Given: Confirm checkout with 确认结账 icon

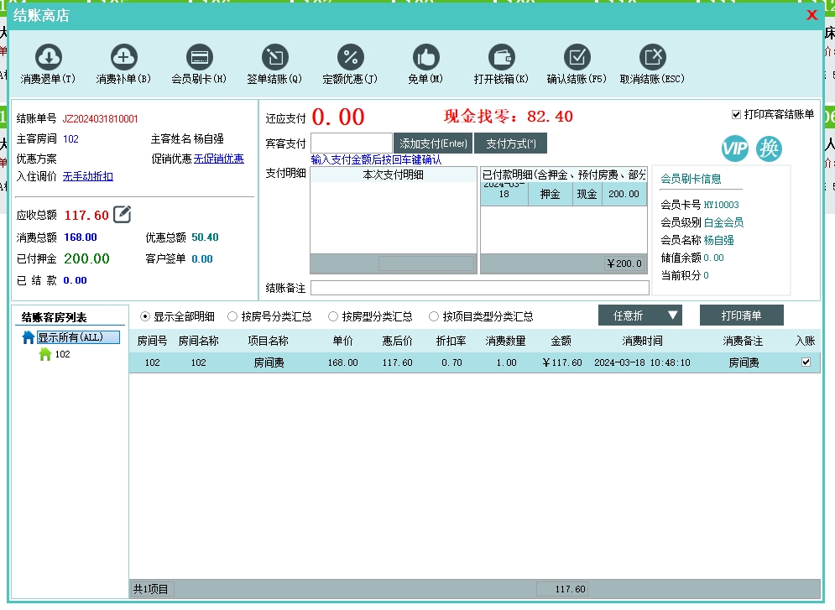Looking at the screenshot, I should point(577,57).
